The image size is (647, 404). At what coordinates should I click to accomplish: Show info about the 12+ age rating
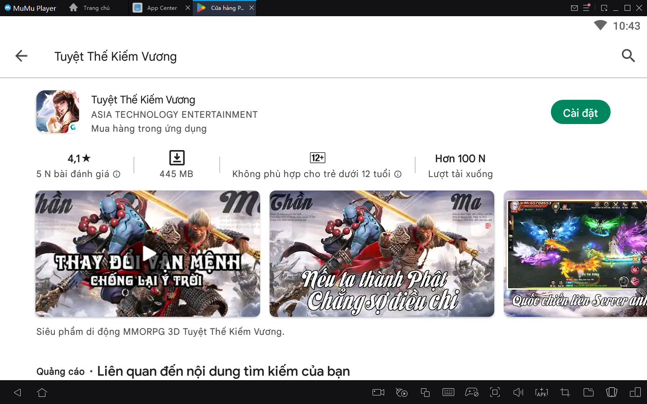398,174
